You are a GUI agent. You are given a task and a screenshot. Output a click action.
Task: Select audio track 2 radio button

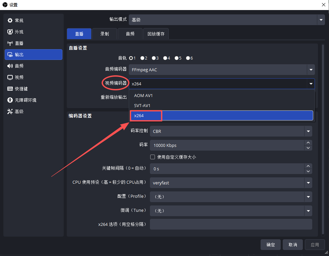143,58
